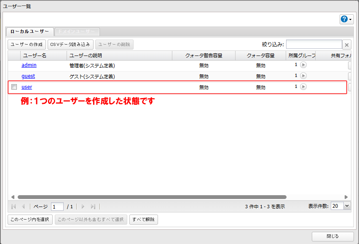The width and height of the screenshot is (359, 244).
Task: Click ユーザーの作成 button
Action: pyautogui.click(x=27, y=44)
